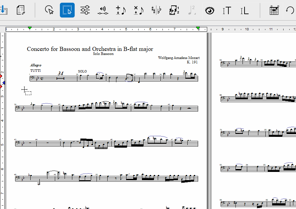The image size is (296, 209).
Task: Select the delete note tool
Action: click(139, 10)
